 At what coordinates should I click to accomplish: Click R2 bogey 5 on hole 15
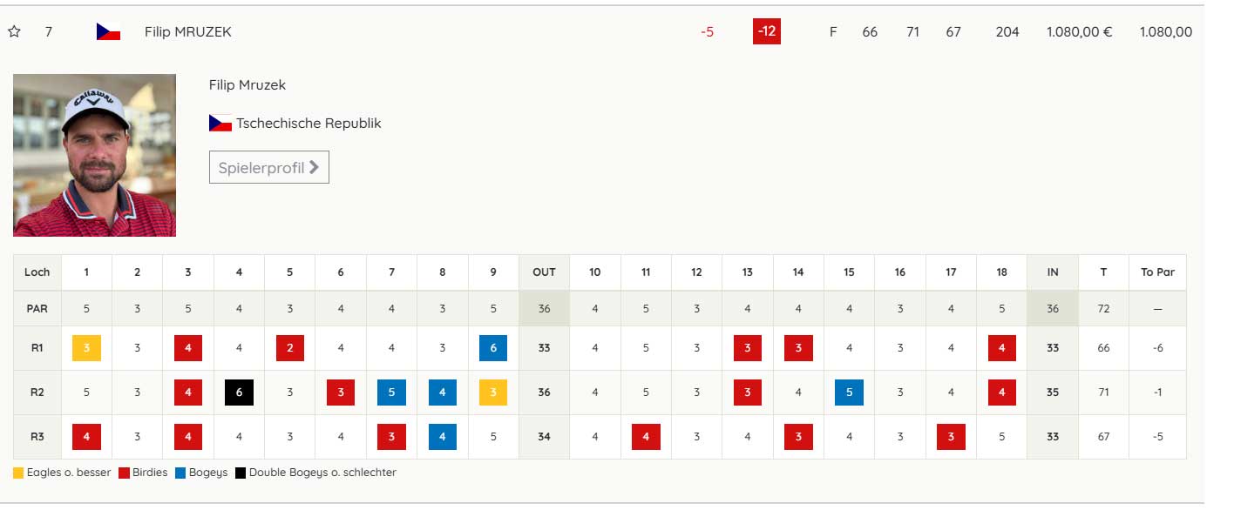coord(849,393)
